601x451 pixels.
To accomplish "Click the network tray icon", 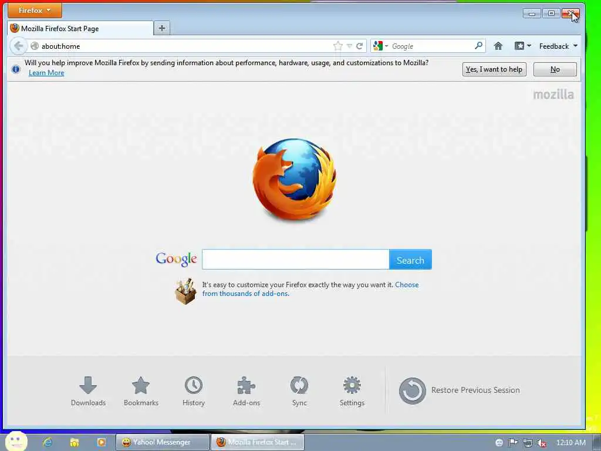I will pyautogui.click(x=528, y=443).
